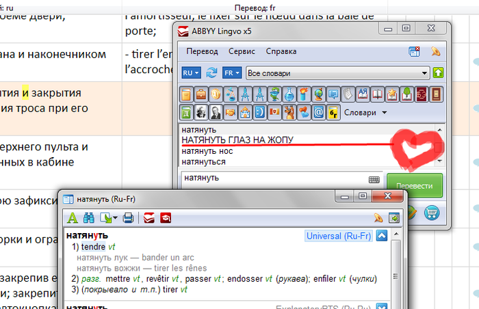Print the card with the printer icon
Screen dimensions: 479x309
[x=129, y=218]
